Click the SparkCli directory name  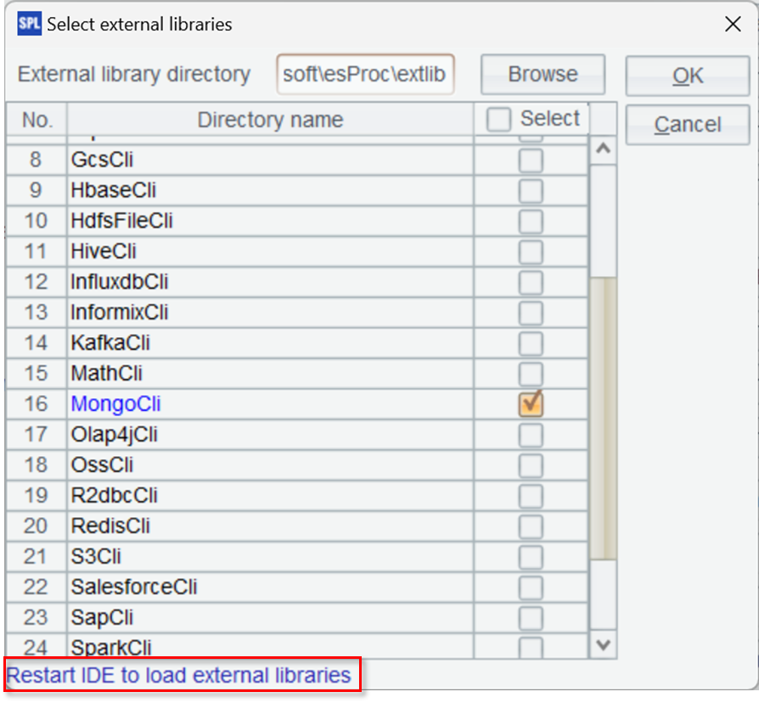click(111, 648)
